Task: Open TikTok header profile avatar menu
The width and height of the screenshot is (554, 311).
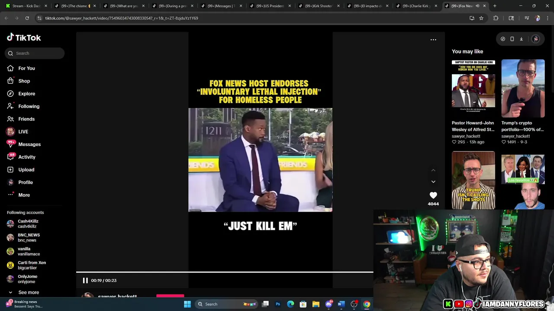Action: (x=535, y=39)
